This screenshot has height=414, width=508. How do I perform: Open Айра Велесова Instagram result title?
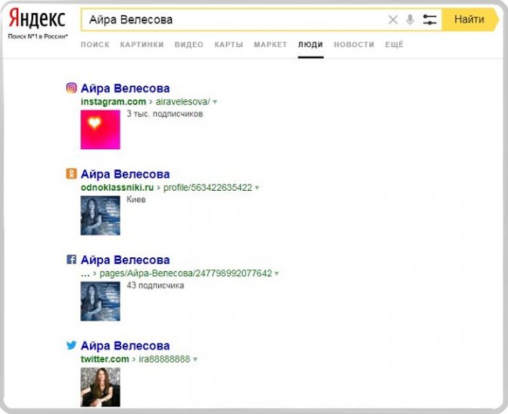[125, 88]
